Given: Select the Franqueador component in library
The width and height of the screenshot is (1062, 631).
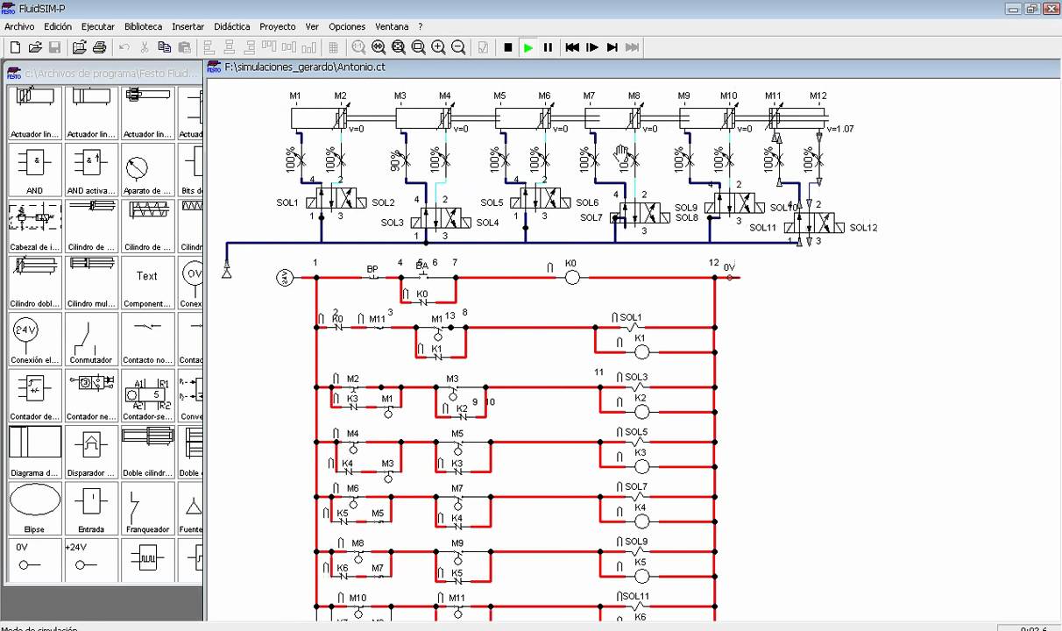Looking at the screenshot, I should click(x=147, y=508).
